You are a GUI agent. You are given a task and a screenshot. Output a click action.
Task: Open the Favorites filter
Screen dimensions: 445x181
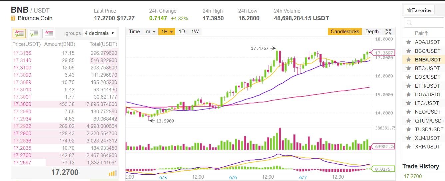(419, 10)
